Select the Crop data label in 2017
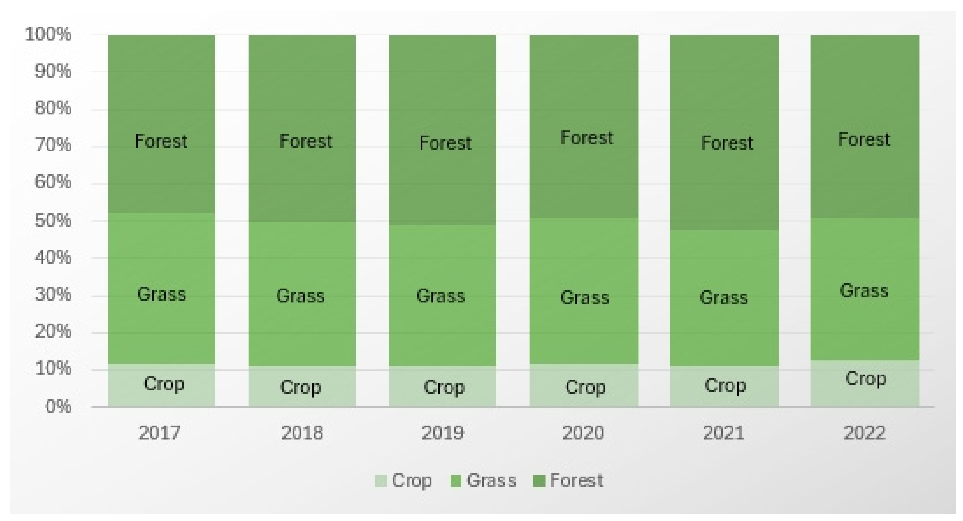 coord(164,384)
